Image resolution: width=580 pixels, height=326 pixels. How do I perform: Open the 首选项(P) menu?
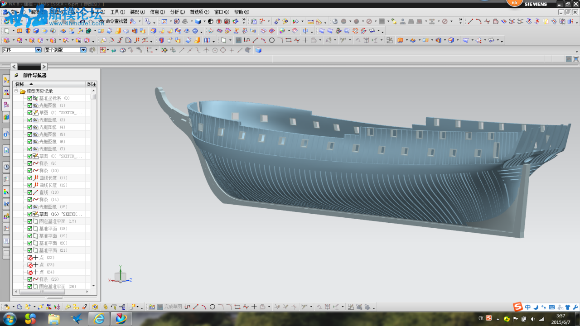(x=199, y=12)
